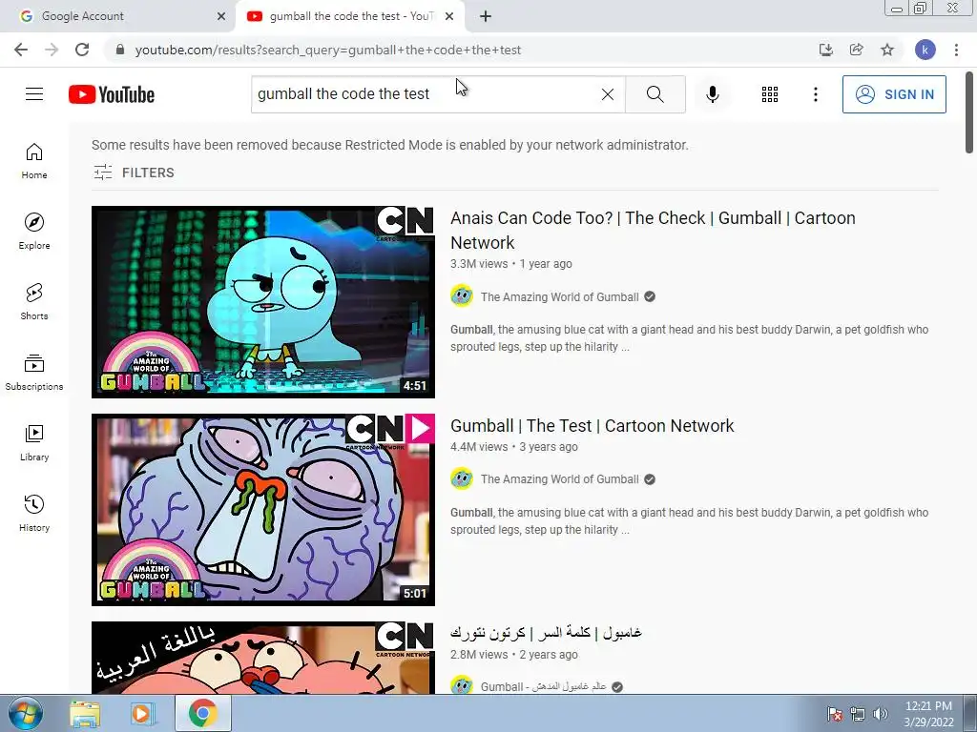Go back in the browser
Viewport: 977px width, 732px height.
click(x=21, y=50)
